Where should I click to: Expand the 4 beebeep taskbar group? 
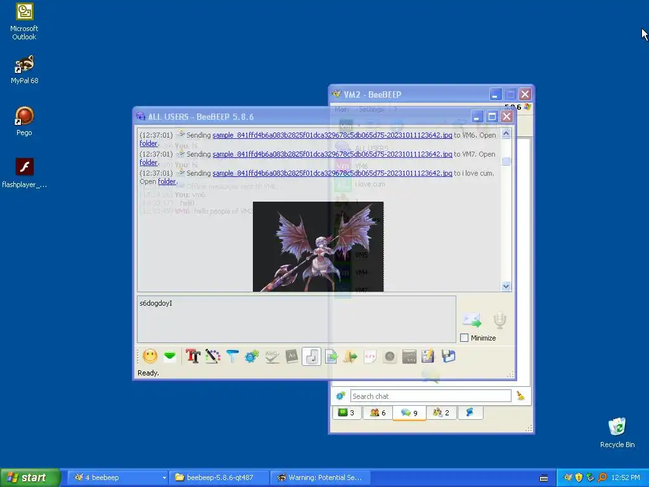coord(117,477)
